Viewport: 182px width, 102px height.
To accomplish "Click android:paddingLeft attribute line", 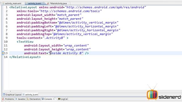I will [x=67, y=26].
